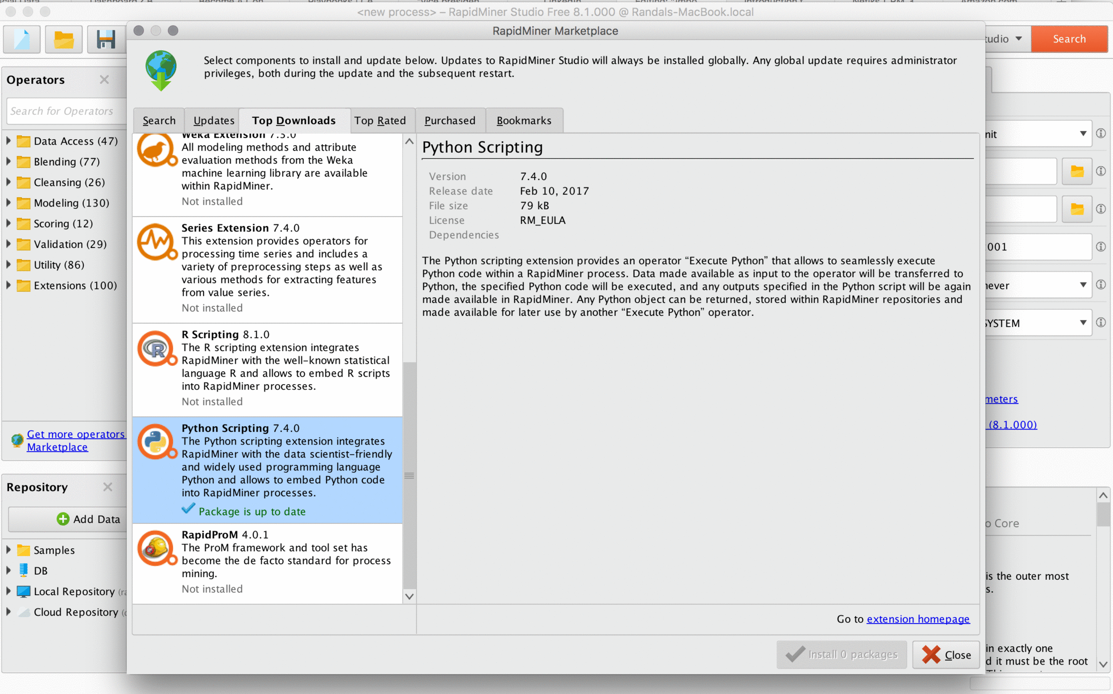Switch to the Updates tab
The image size is (1113, 694).
(x=213, y=121)
